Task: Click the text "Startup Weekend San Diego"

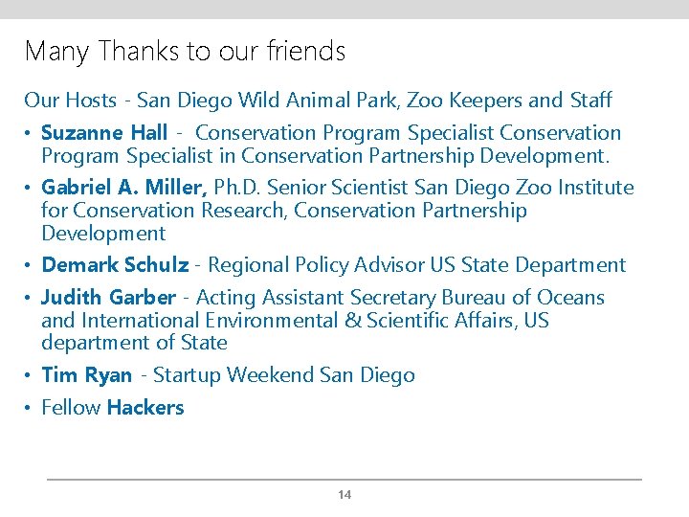Action: click(284, 375)
